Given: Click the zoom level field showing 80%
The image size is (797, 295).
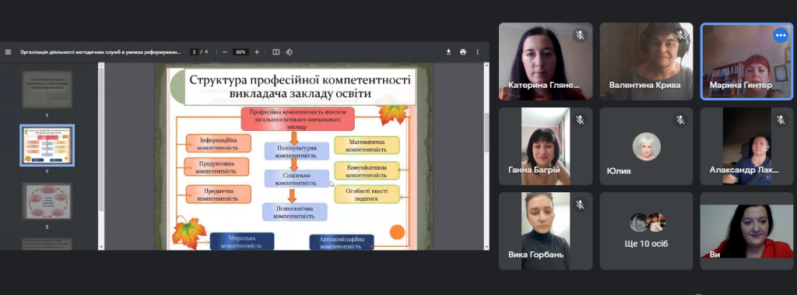Looking at the screenshot, I should (241, 52).
